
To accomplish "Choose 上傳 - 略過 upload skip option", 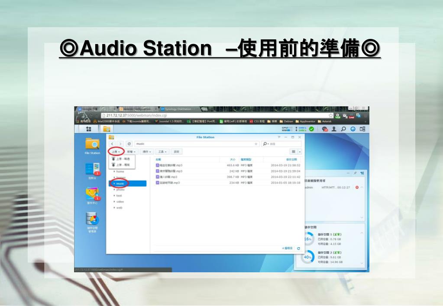I will tap(122, 159).
